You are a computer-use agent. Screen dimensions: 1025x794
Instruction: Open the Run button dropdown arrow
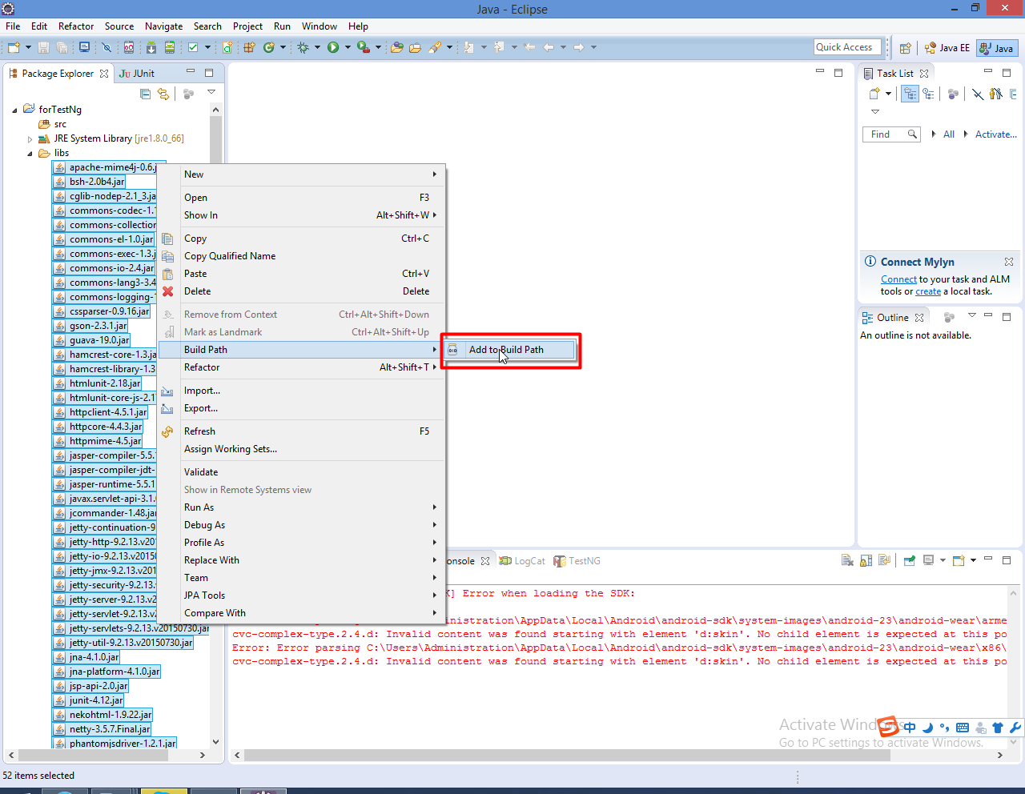(x=348, y=48)
